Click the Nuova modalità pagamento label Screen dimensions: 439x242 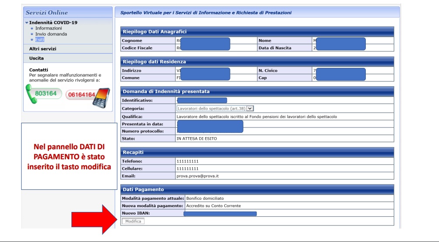pos(152,205)
